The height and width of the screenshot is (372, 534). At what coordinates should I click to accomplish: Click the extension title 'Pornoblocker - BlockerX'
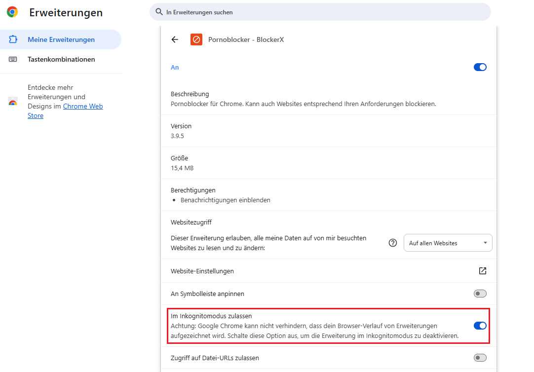[246, 39]
